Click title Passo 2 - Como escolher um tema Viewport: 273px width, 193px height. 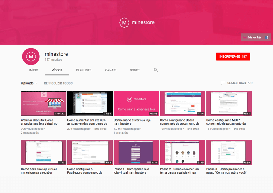[x=179, y=171]
